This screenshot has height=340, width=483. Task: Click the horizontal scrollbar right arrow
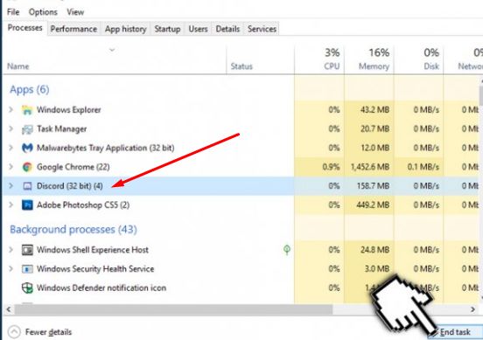(x=472, y=309)
